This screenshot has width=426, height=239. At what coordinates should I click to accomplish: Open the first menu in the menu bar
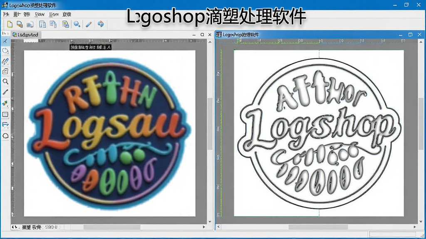click(x=6, y=15)
